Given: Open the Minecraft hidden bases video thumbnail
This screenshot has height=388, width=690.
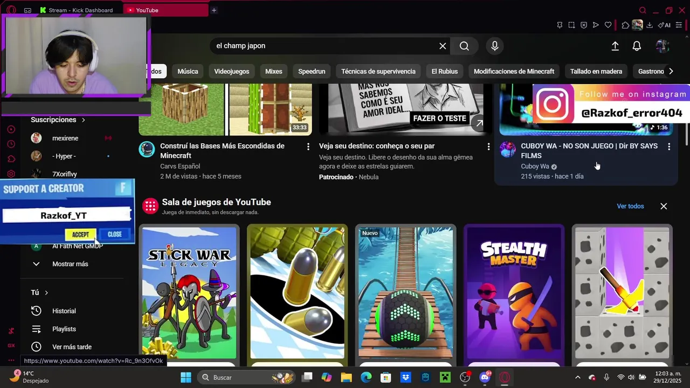Looking at the screenshot, I should tap(225, 109).
